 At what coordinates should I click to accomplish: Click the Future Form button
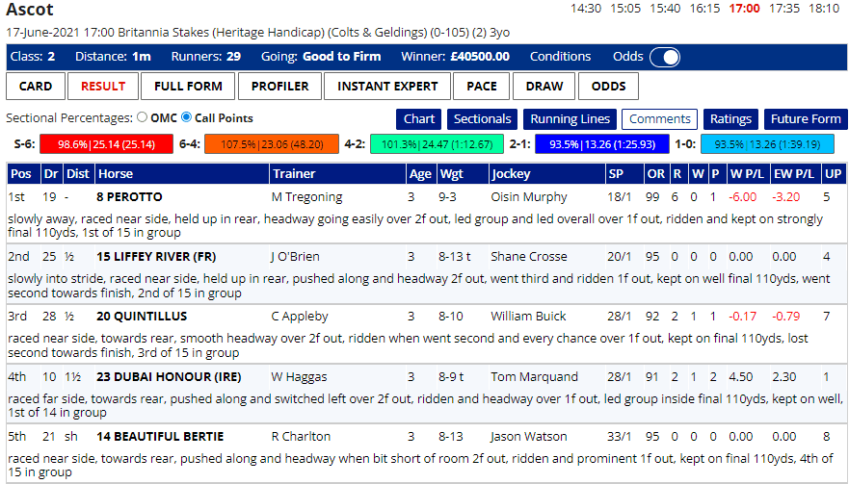pyautogui.click(x=806, y=119)
